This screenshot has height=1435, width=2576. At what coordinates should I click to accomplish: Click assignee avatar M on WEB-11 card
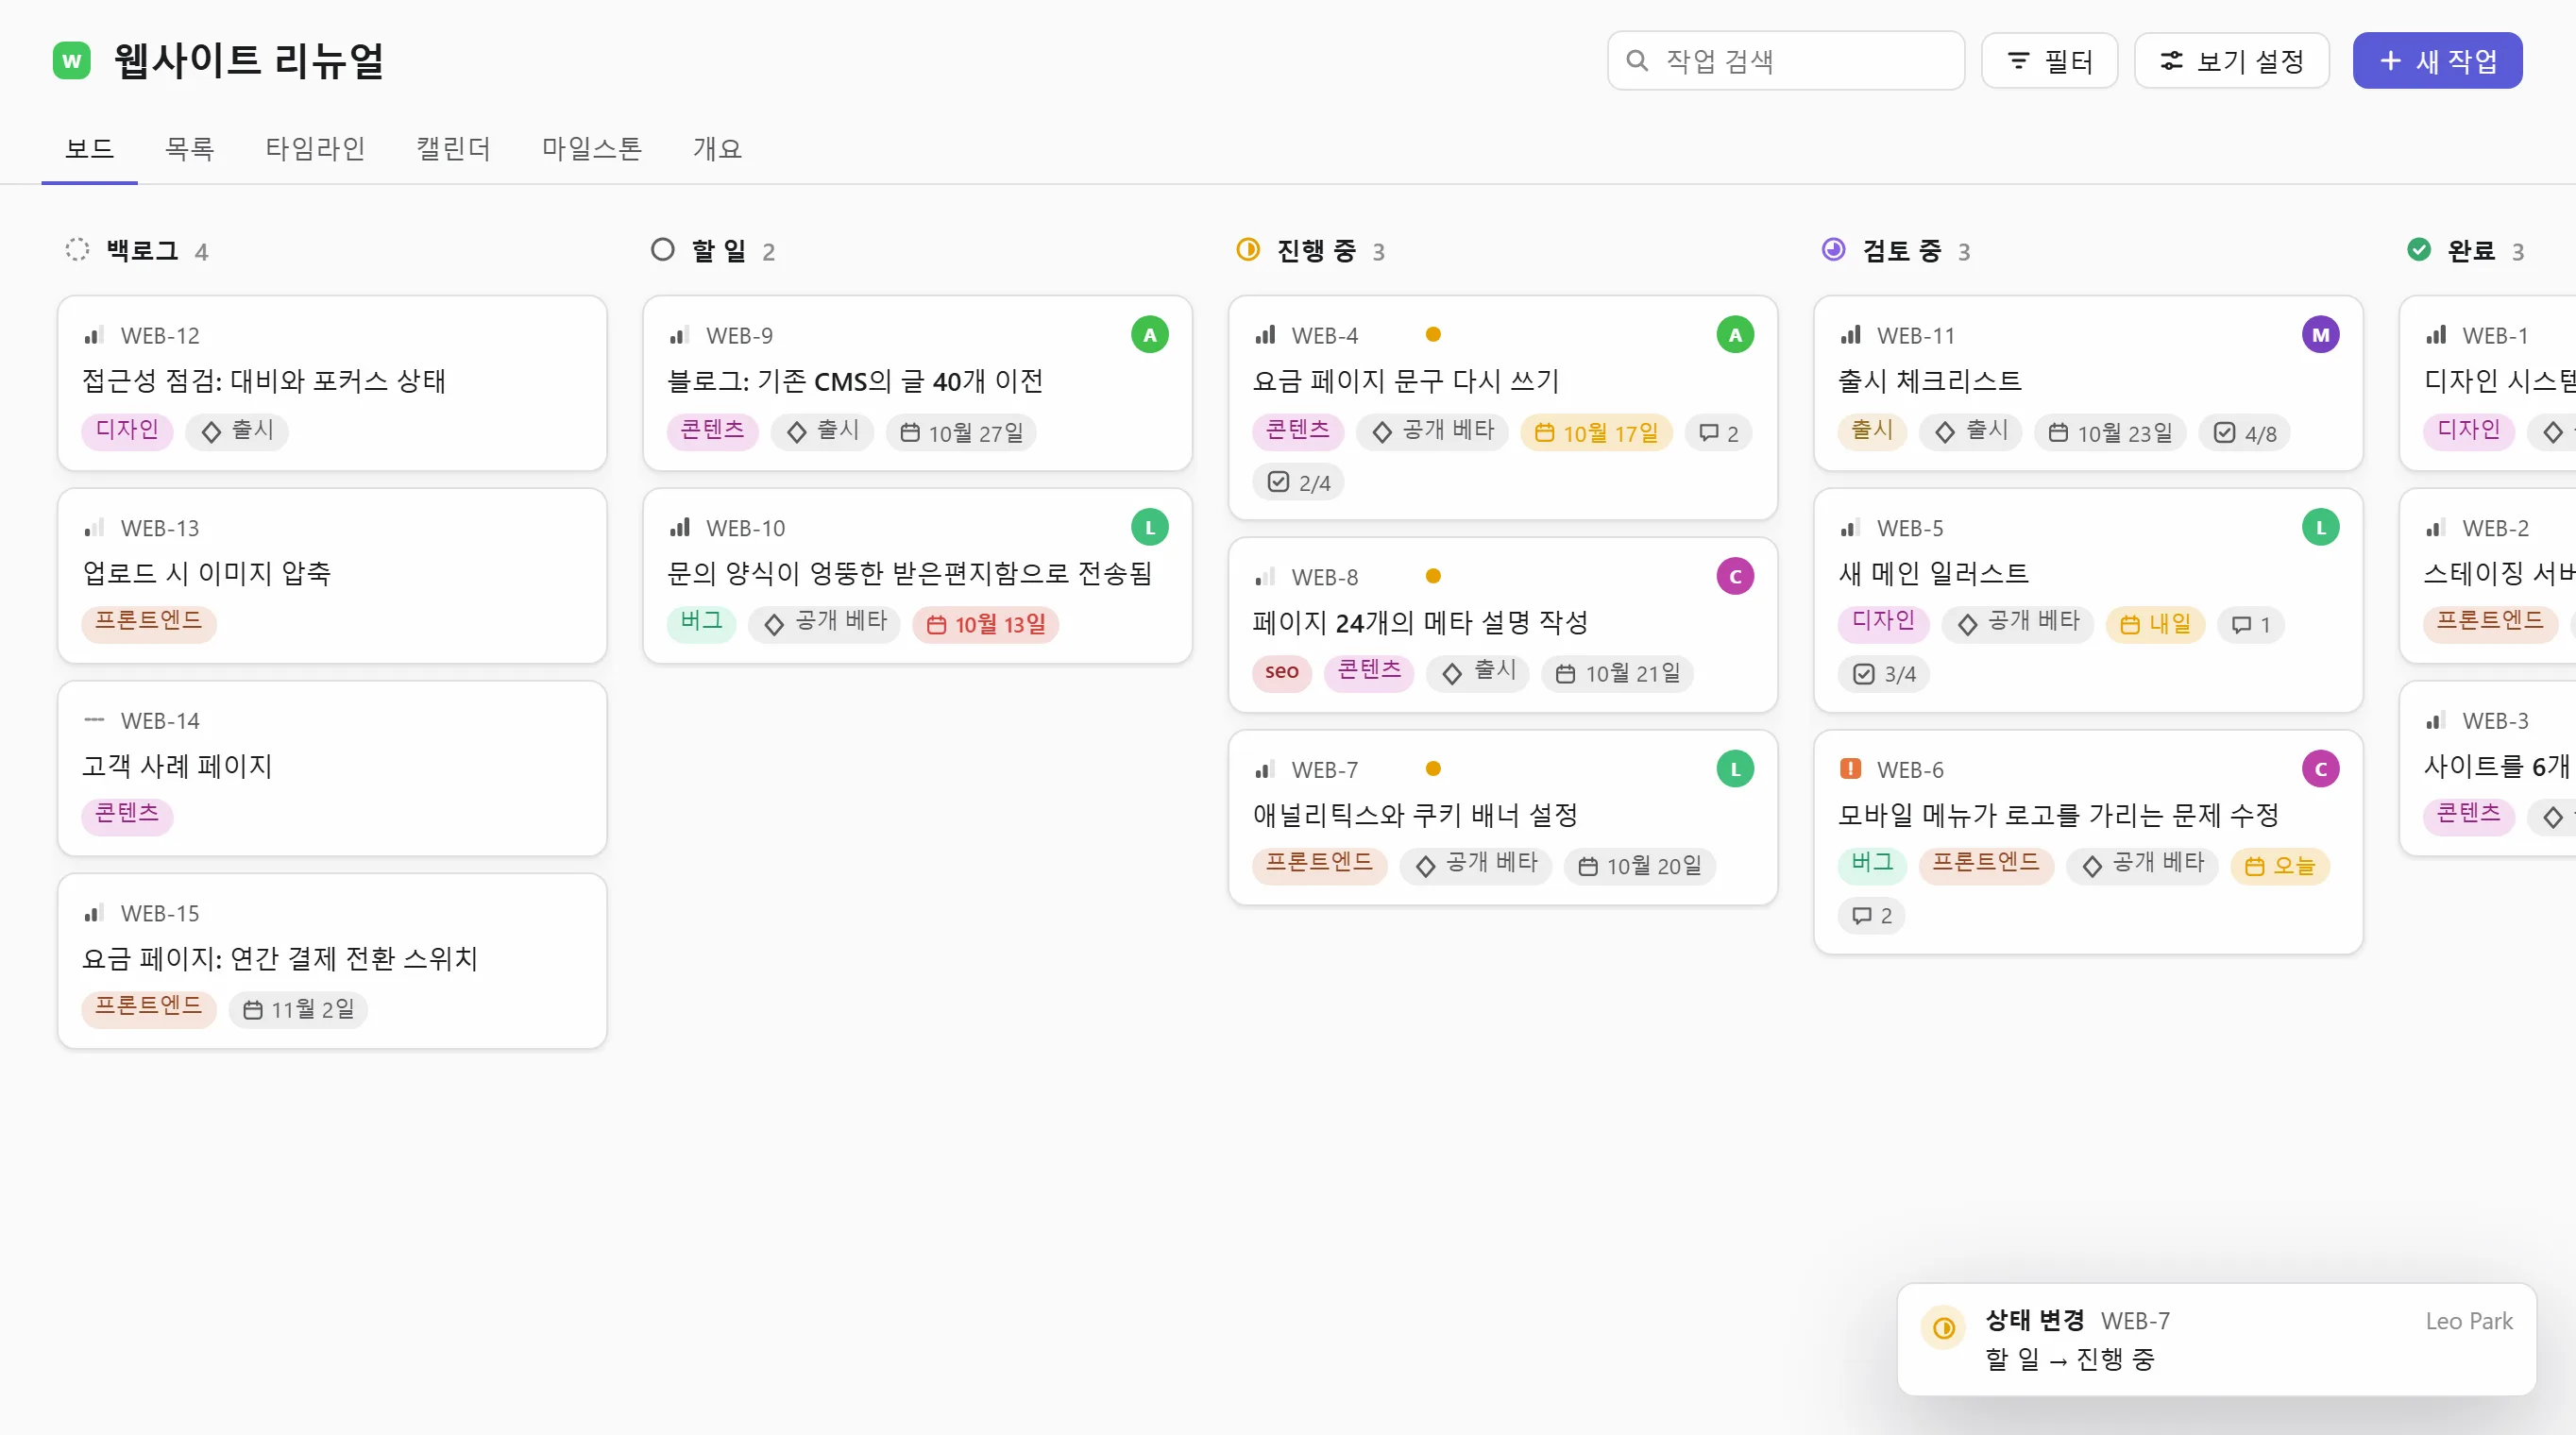tap(2320, 335)
